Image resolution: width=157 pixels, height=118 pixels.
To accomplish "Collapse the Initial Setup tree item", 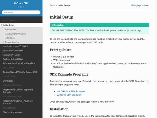I will tap(2, 25).
